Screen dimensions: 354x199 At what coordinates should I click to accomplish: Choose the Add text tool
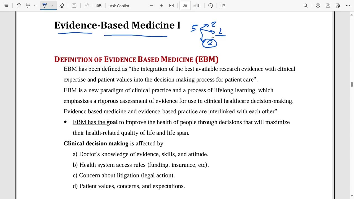(74, 6)
